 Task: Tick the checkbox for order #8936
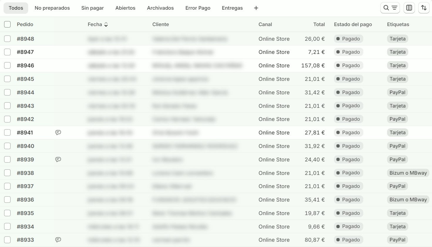7,200
